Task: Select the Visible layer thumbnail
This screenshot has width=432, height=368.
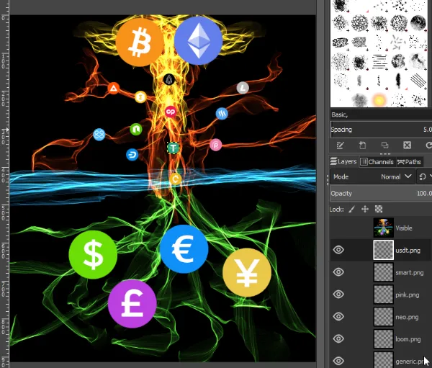Action: click(384, 228)
